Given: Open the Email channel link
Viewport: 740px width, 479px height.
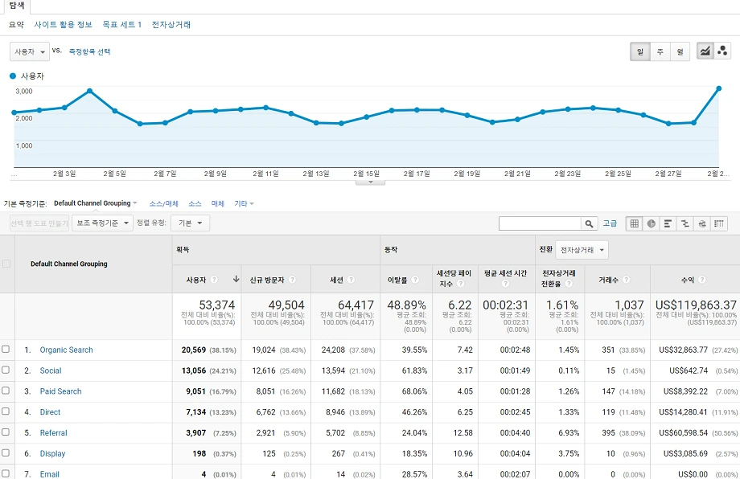Looking at the screenshot, I should click(x=50, y=474).
